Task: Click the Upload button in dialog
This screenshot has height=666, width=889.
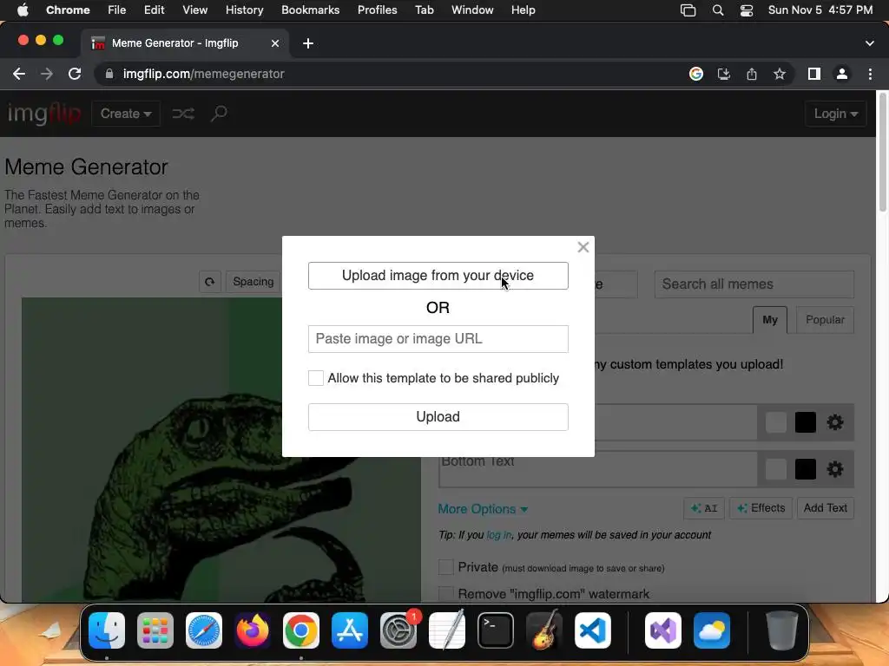Action: click(438, 417)
